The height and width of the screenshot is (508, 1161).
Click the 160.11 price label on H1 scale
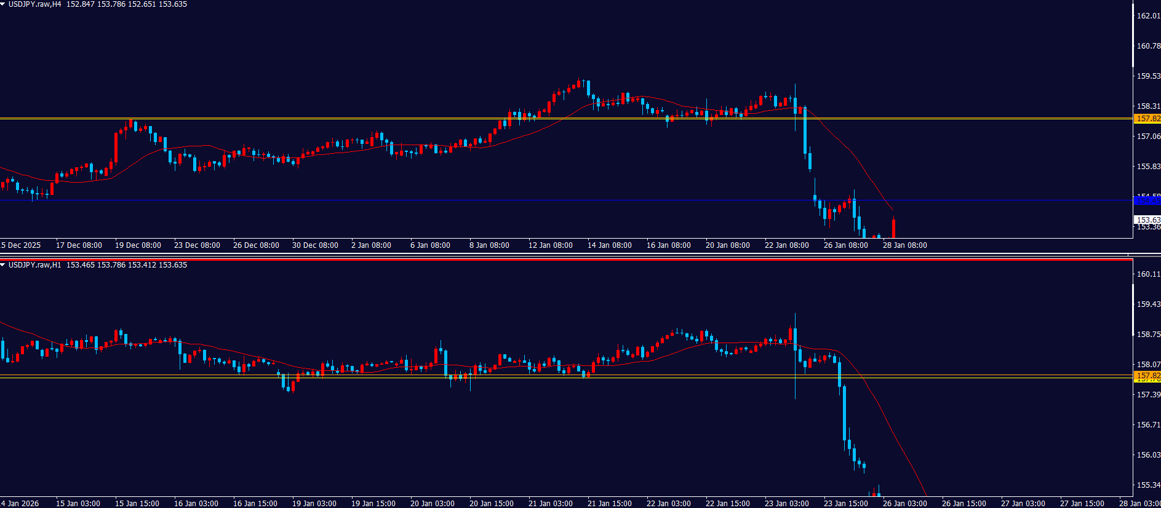pyautogui.click(x=1148, y=274)
